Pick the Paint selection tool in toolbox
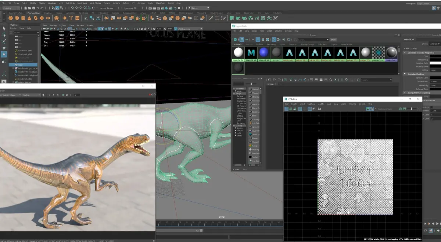Screen dimensions: 441x242 pyautogui.click(x=4, y=41)
